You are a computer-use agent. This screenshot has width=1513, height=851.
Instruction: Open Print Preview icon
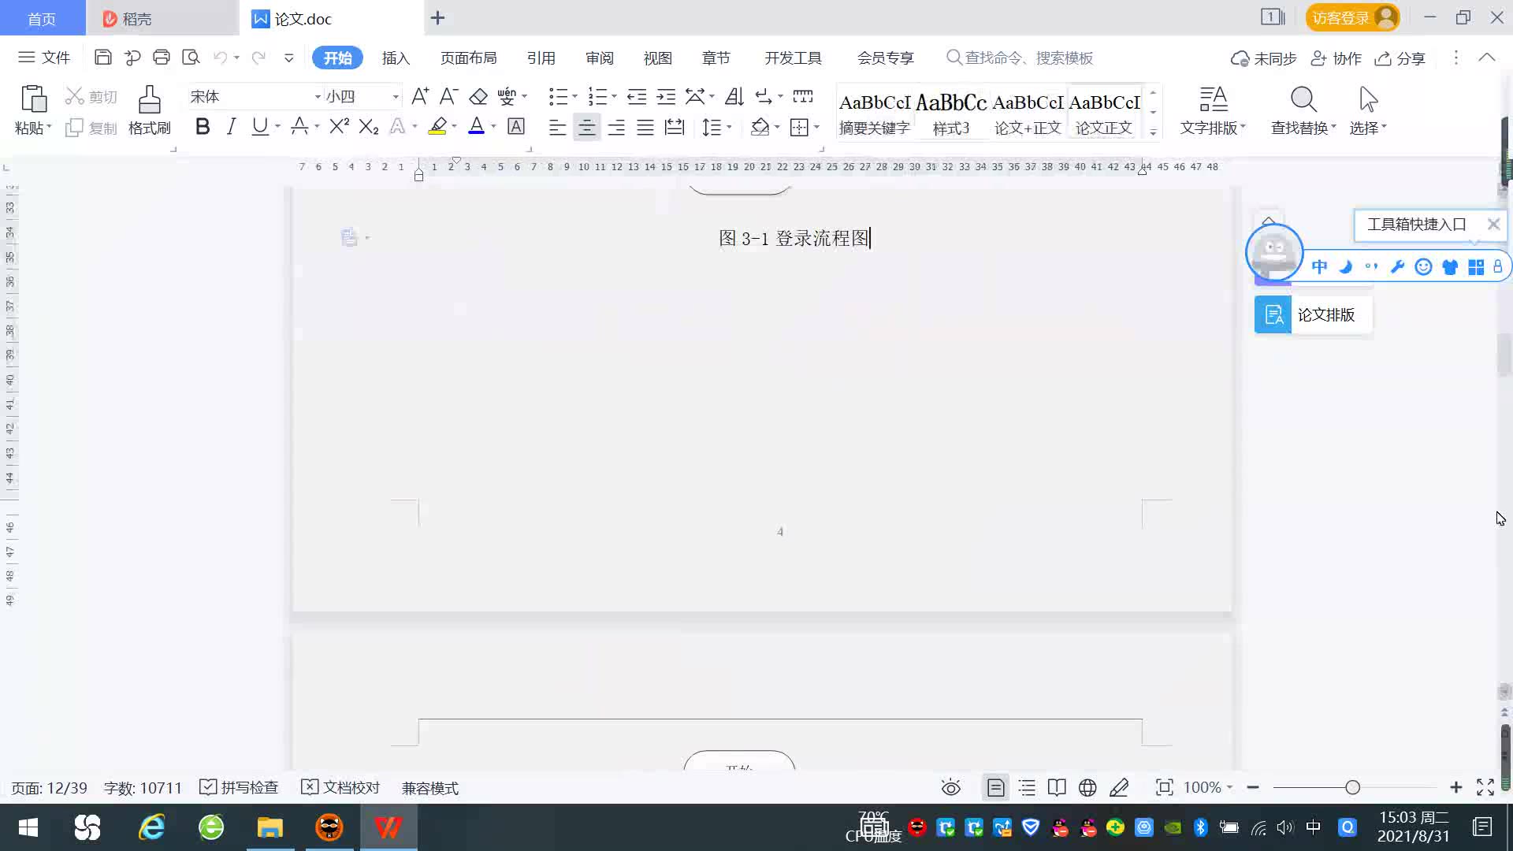click(x=191, y=58)
